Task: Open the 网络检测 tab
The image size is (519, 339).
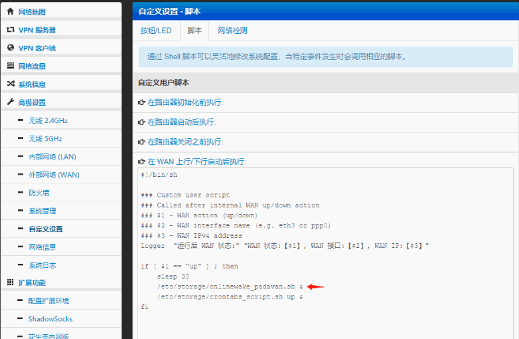Action: point(232,31)
